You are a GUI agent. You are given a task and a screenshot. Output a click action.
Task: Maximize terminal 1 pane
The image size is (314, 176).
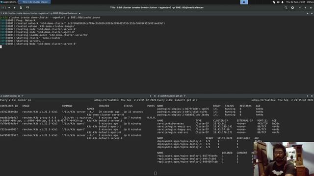coord(308,13)
